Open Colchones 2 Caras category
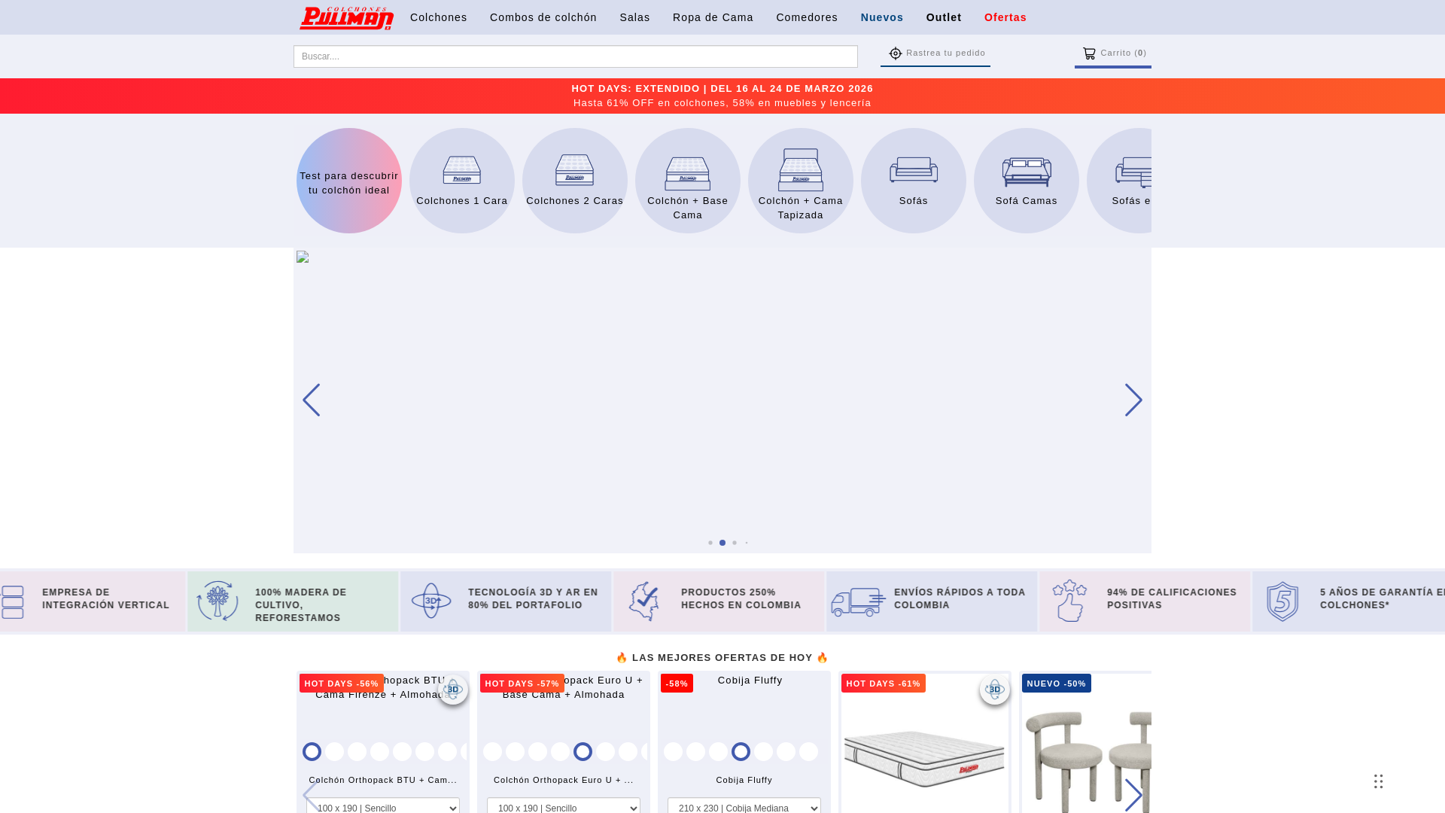The height and width of the screenshot is (813, 1445). point(575,181)
